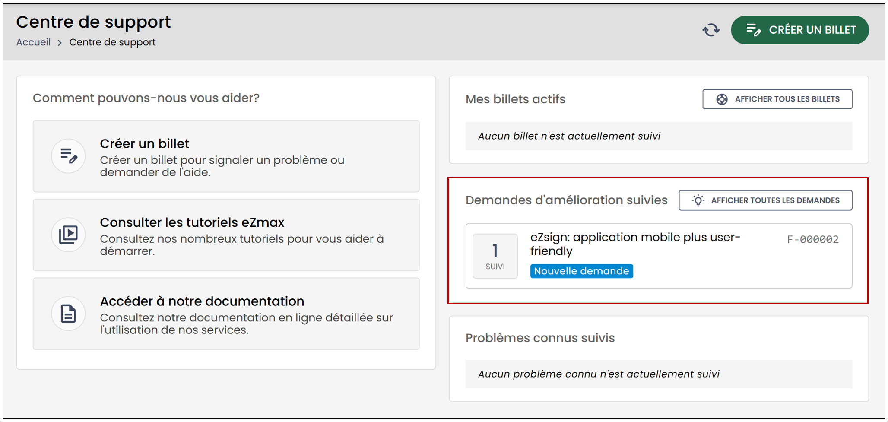Open AFFICHER TOUTES LES DEMANDES button
Viewport: 888px width, 422px height.
tap(765, 200)
